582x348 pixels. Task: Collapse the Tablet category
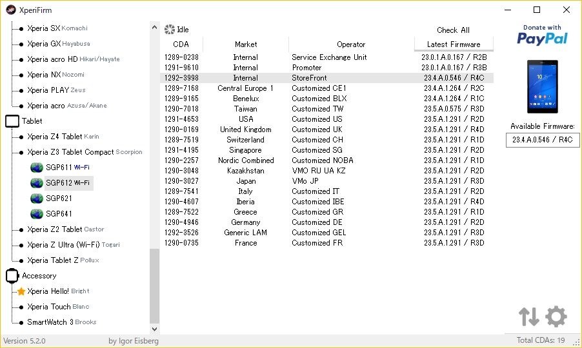pos(32,121)
